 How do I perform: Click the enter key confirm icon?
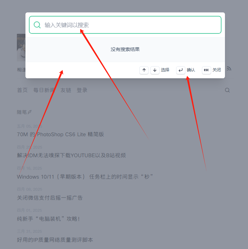181,70
